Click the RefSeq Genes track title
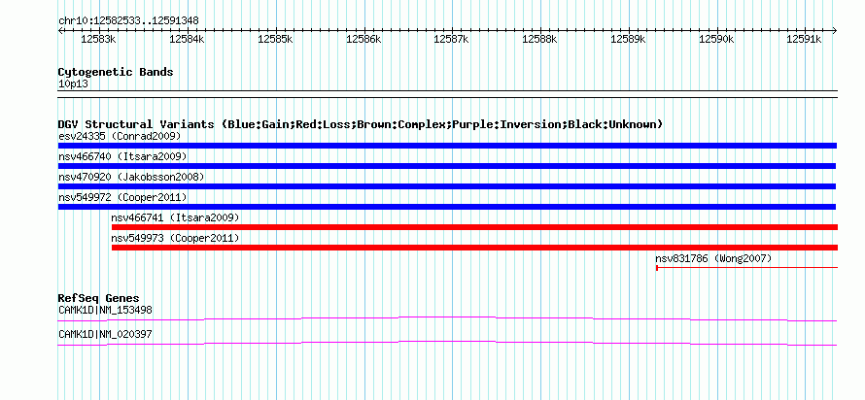The image size is (865, 400). (98, 299)
